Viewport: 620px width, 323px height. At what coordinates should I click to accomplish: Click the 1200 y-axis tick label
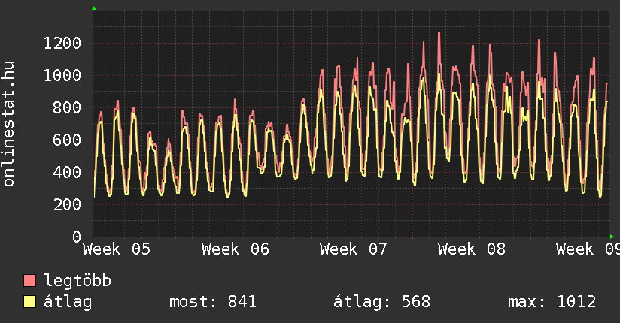(x=62, y=43)
